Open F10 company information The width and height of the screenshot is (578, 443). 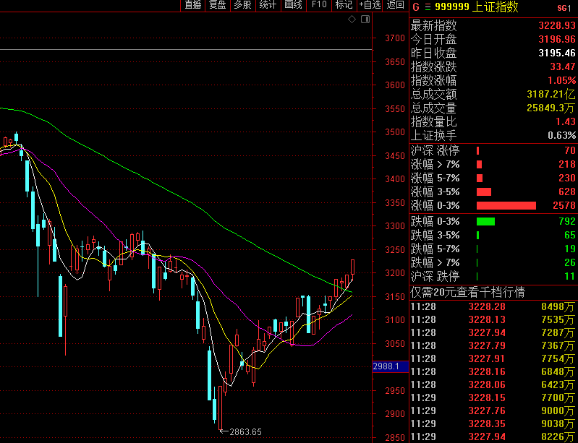(319, 5)
